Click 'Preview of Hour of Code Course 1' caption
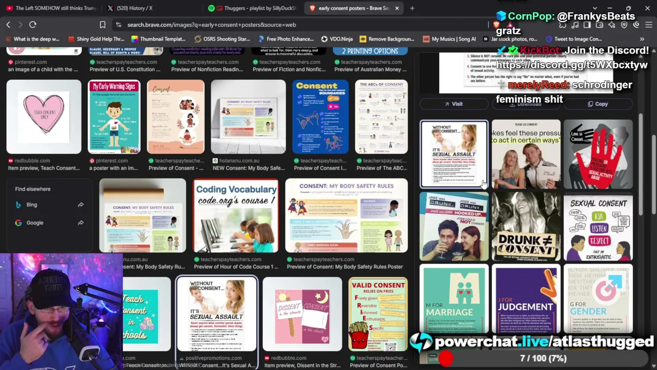Image resolution: width=657 pixels, height=370 pixels. pos(236,267)
